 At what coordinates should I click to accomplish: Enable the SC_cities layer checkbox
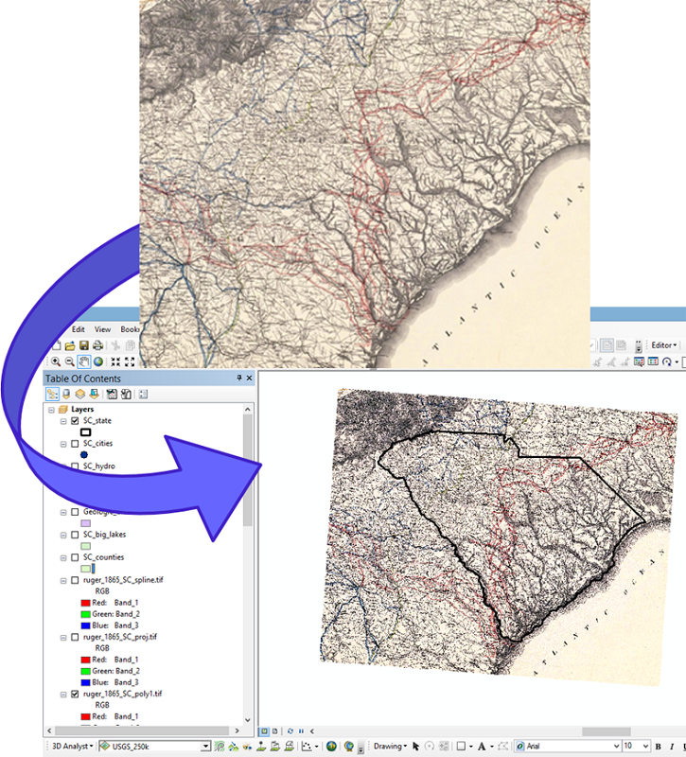coord(75,443)
